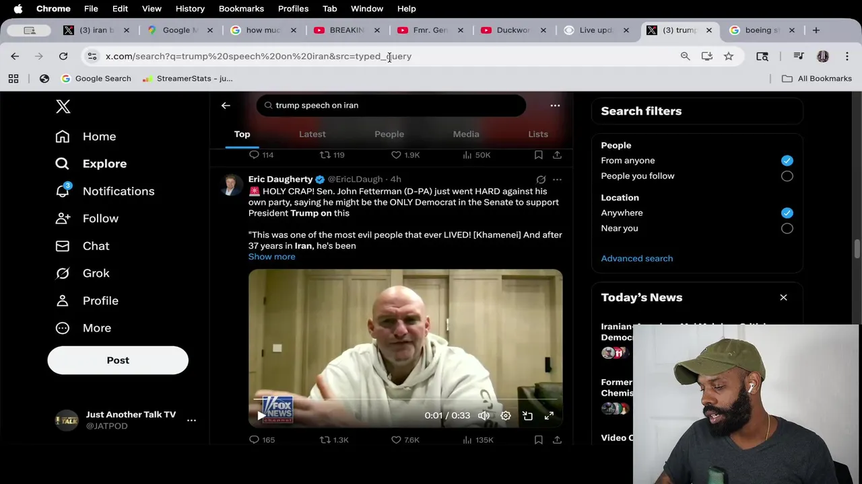Like the upper post with 1.9K likes
This screenshot has height=484, width=862.
(405, 155)
